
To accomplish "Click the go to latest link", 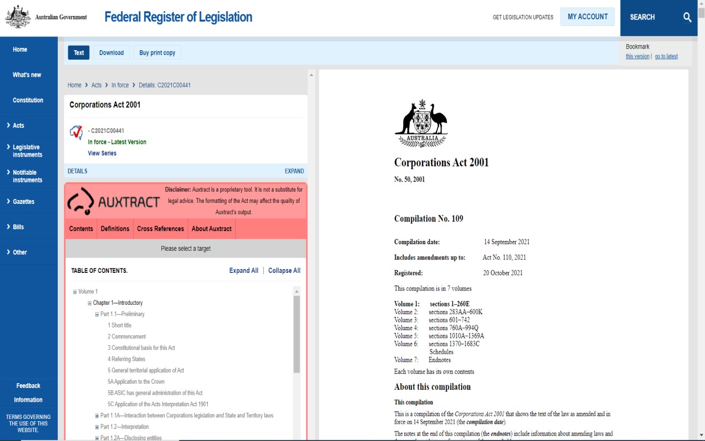I will pos(666,56).
